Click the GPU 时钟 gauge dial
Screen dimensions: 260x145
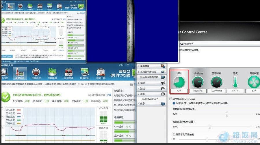click(x=198, y=82)
